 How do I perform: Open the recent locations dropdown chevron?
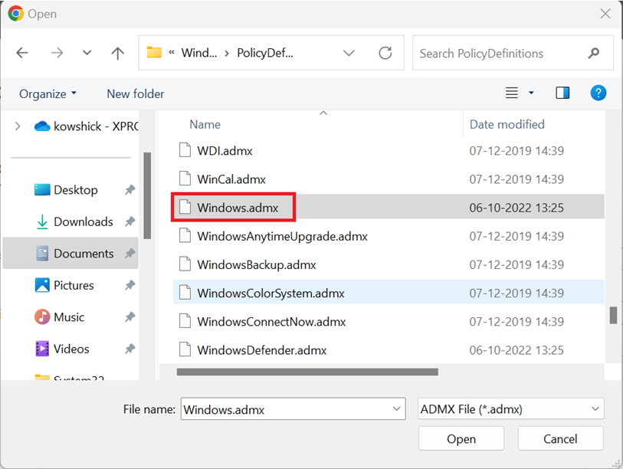click(x=87, y=54)
